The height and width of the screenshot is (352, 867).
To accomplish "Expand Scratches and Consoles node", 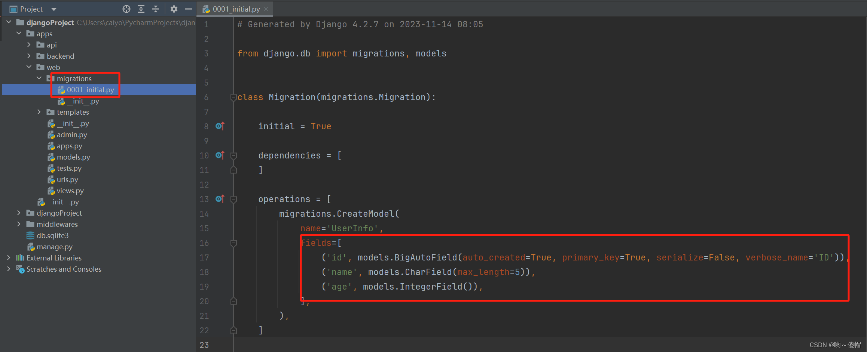I will (x=9, y=269).
